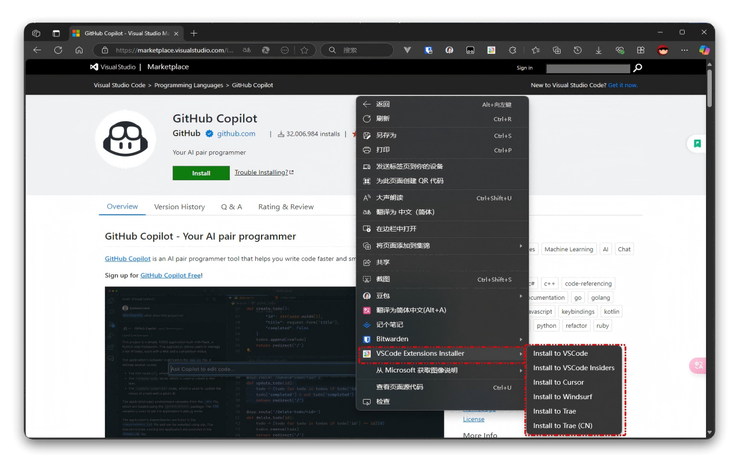Click the Visual Studio logo

[x=114, y=67]
